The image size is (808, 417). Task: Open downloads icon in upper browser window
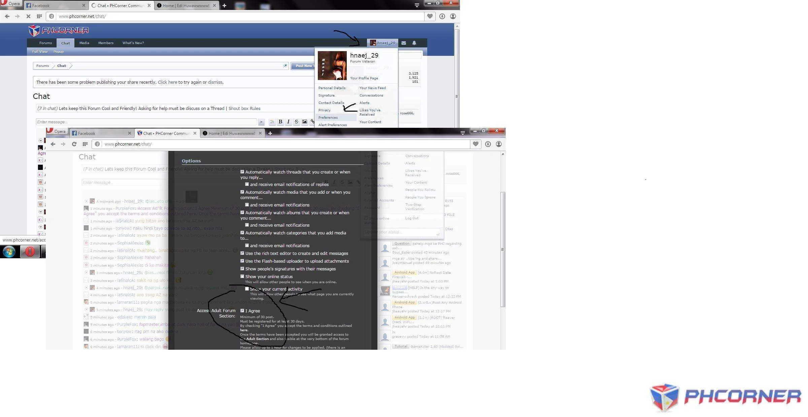click(x=442, y=16)
